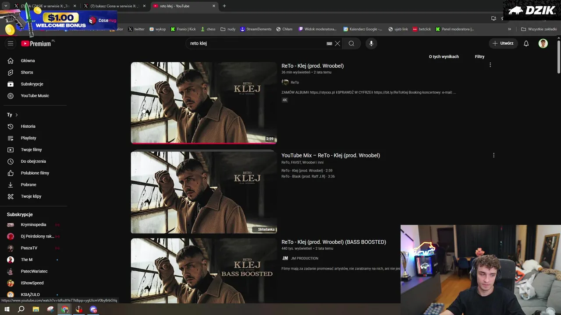Image resolution: width=561 pixels, height=315 pixels.
Task: Run the search with the magnifier button
Action: (x=352, y=43)
